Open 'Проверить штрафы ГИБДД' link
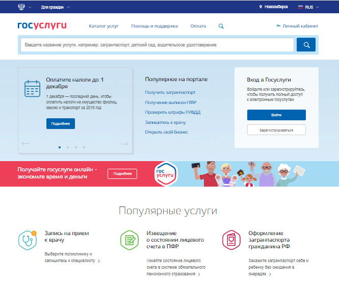Image resolution: width=339 pixels, height=285 pixels. [173, 112]
